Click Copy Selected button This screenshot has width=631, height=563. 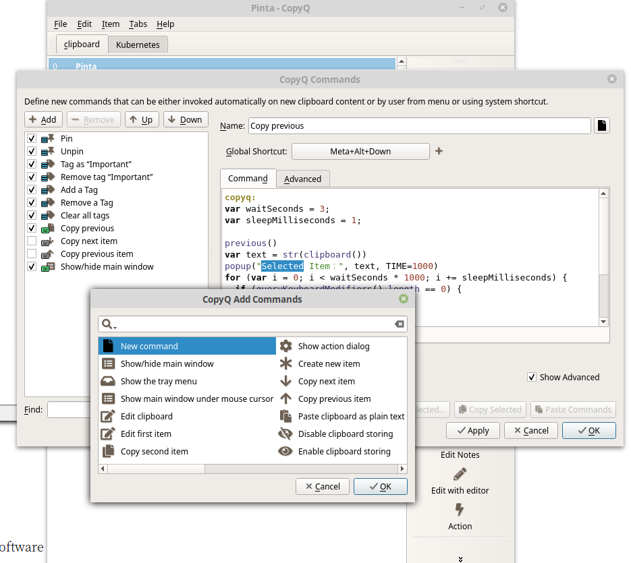tap(490, 409)
